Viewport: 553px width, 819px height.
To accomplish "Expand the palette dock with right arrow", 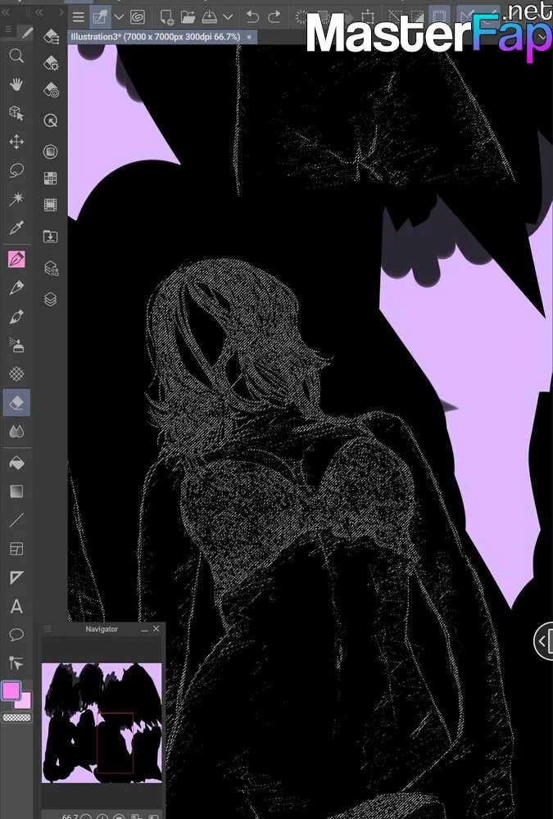I will click(x=61, y=12).
